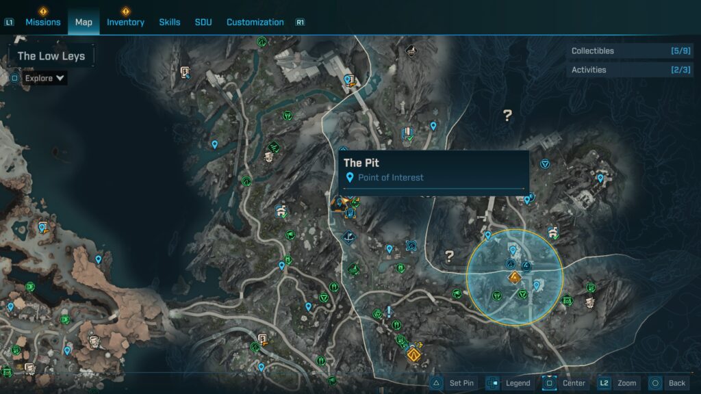Screen dimensions: 701x394
Task: Click the orange diamond marker inside yellow circle
Action: click(x=513, y=277)
